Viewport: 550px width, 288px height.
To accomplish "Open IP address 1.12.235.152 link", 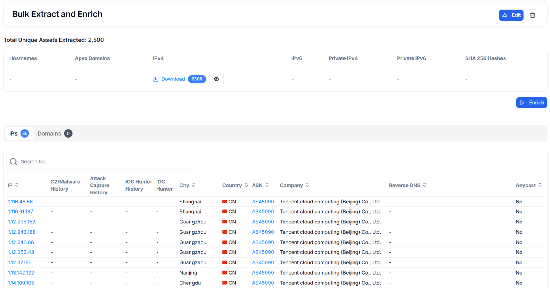I will 21,222.
